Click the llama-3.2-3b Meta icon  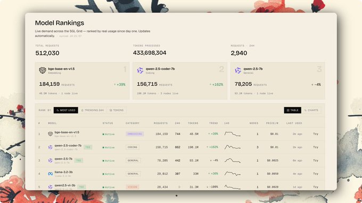(51, 174)
